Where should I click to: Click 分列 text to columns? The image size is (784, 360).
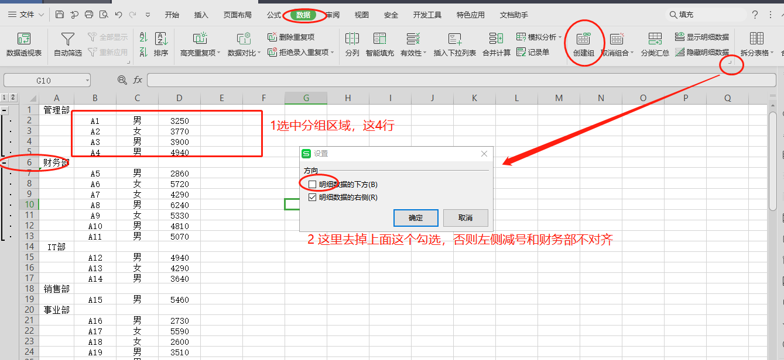point(352,44)
